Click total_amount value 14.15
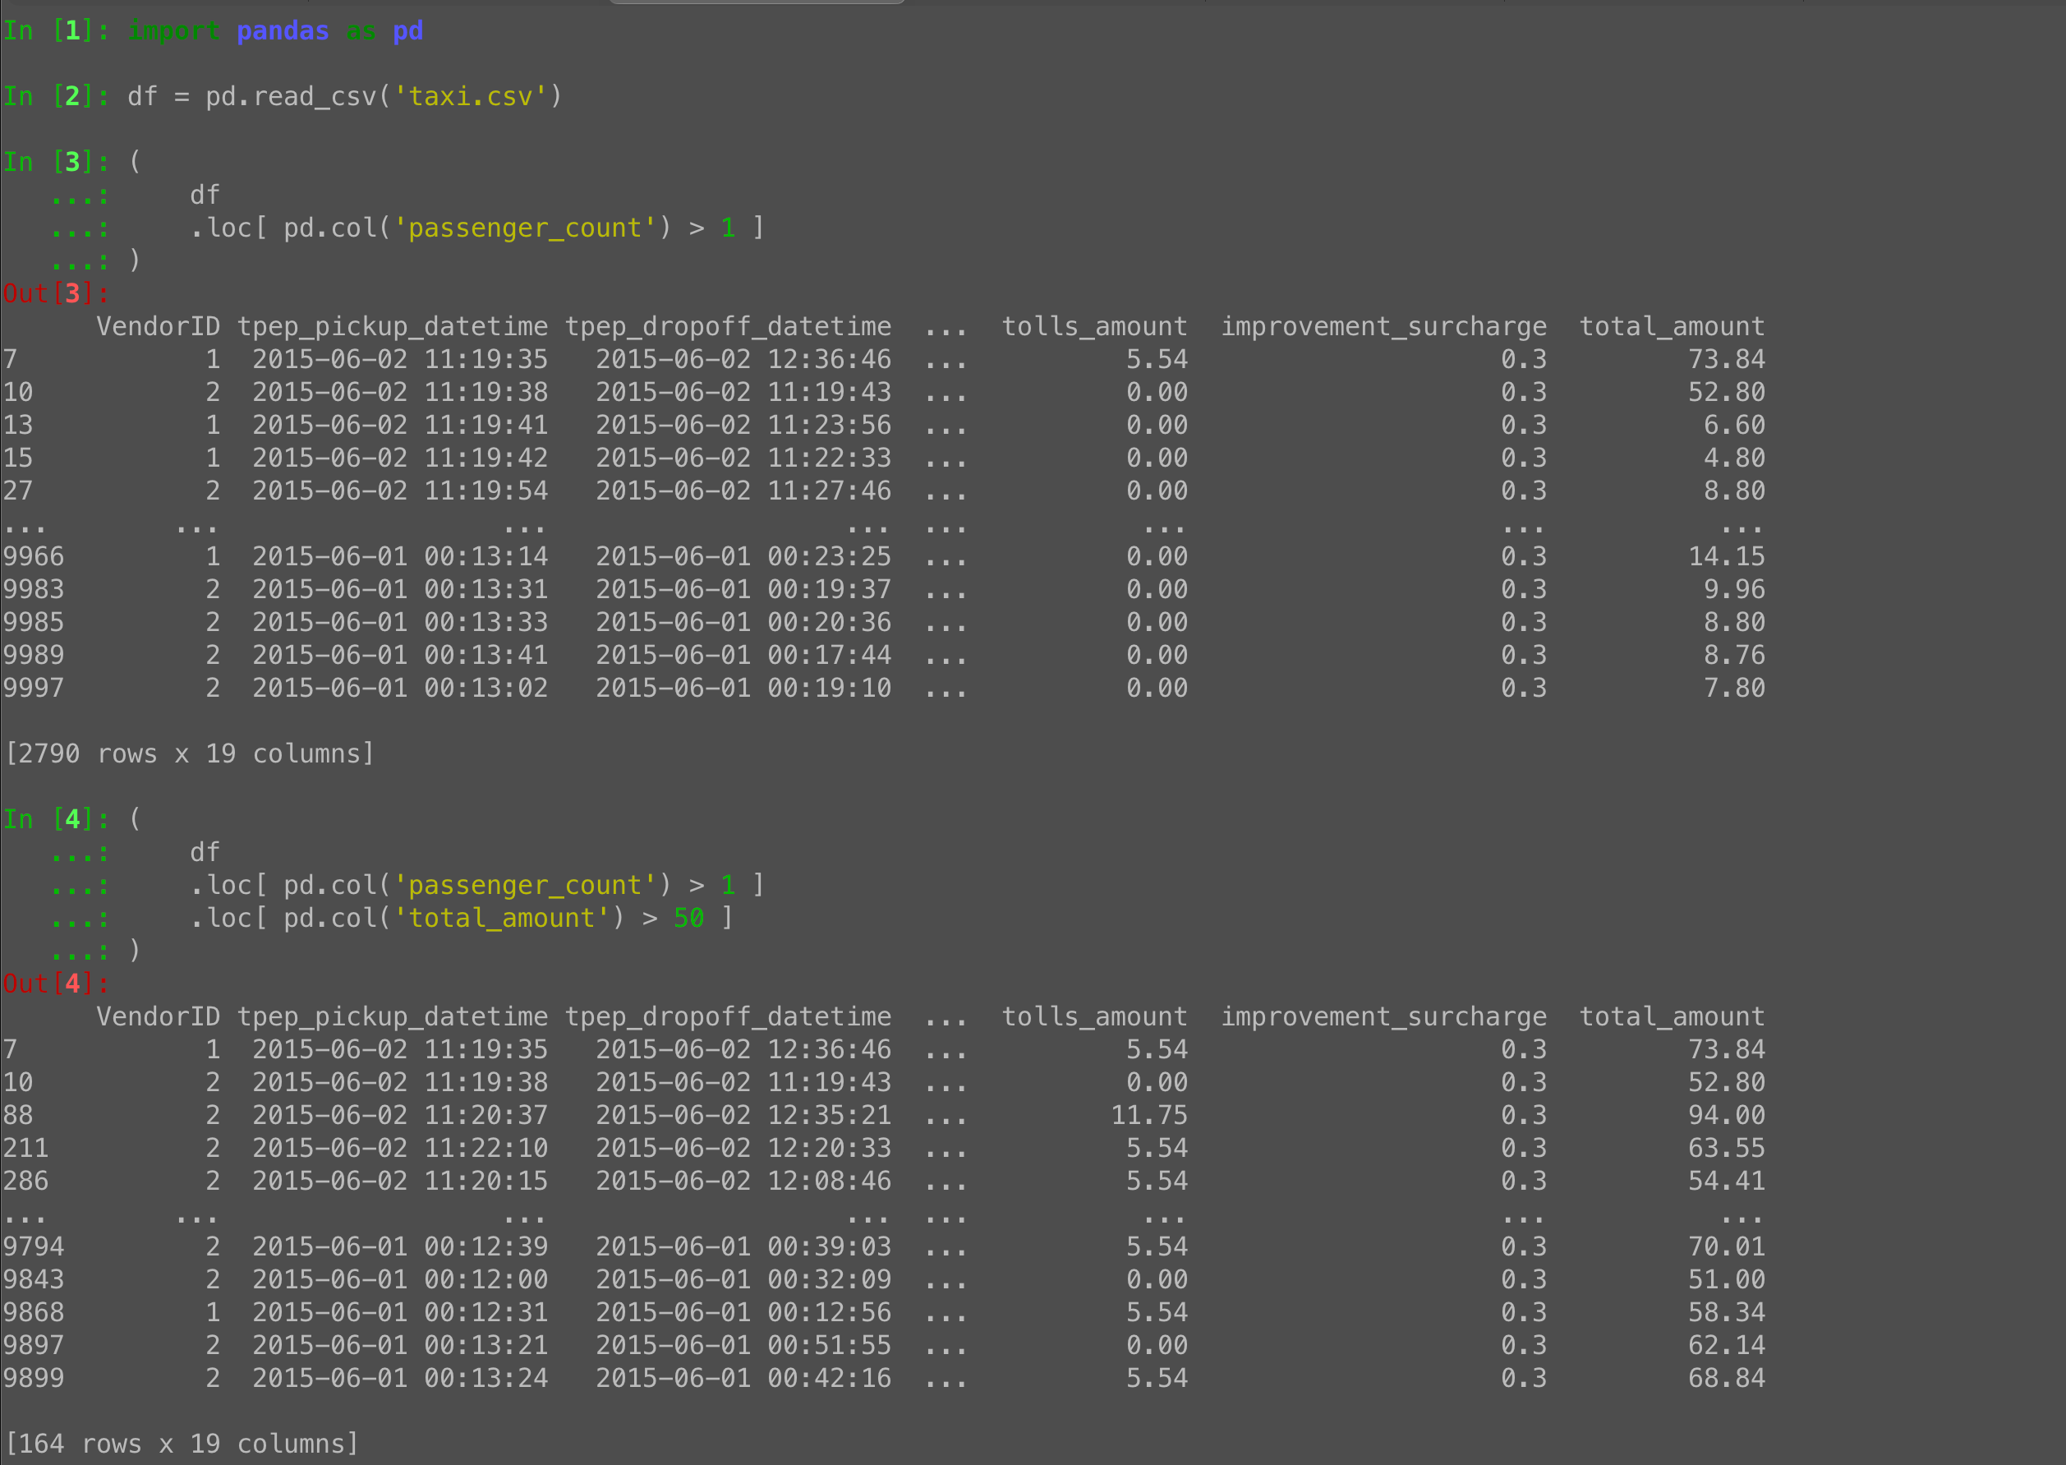Image resolution: width=2066 pixels, height=1465 pixels. tap(1726, 556)
